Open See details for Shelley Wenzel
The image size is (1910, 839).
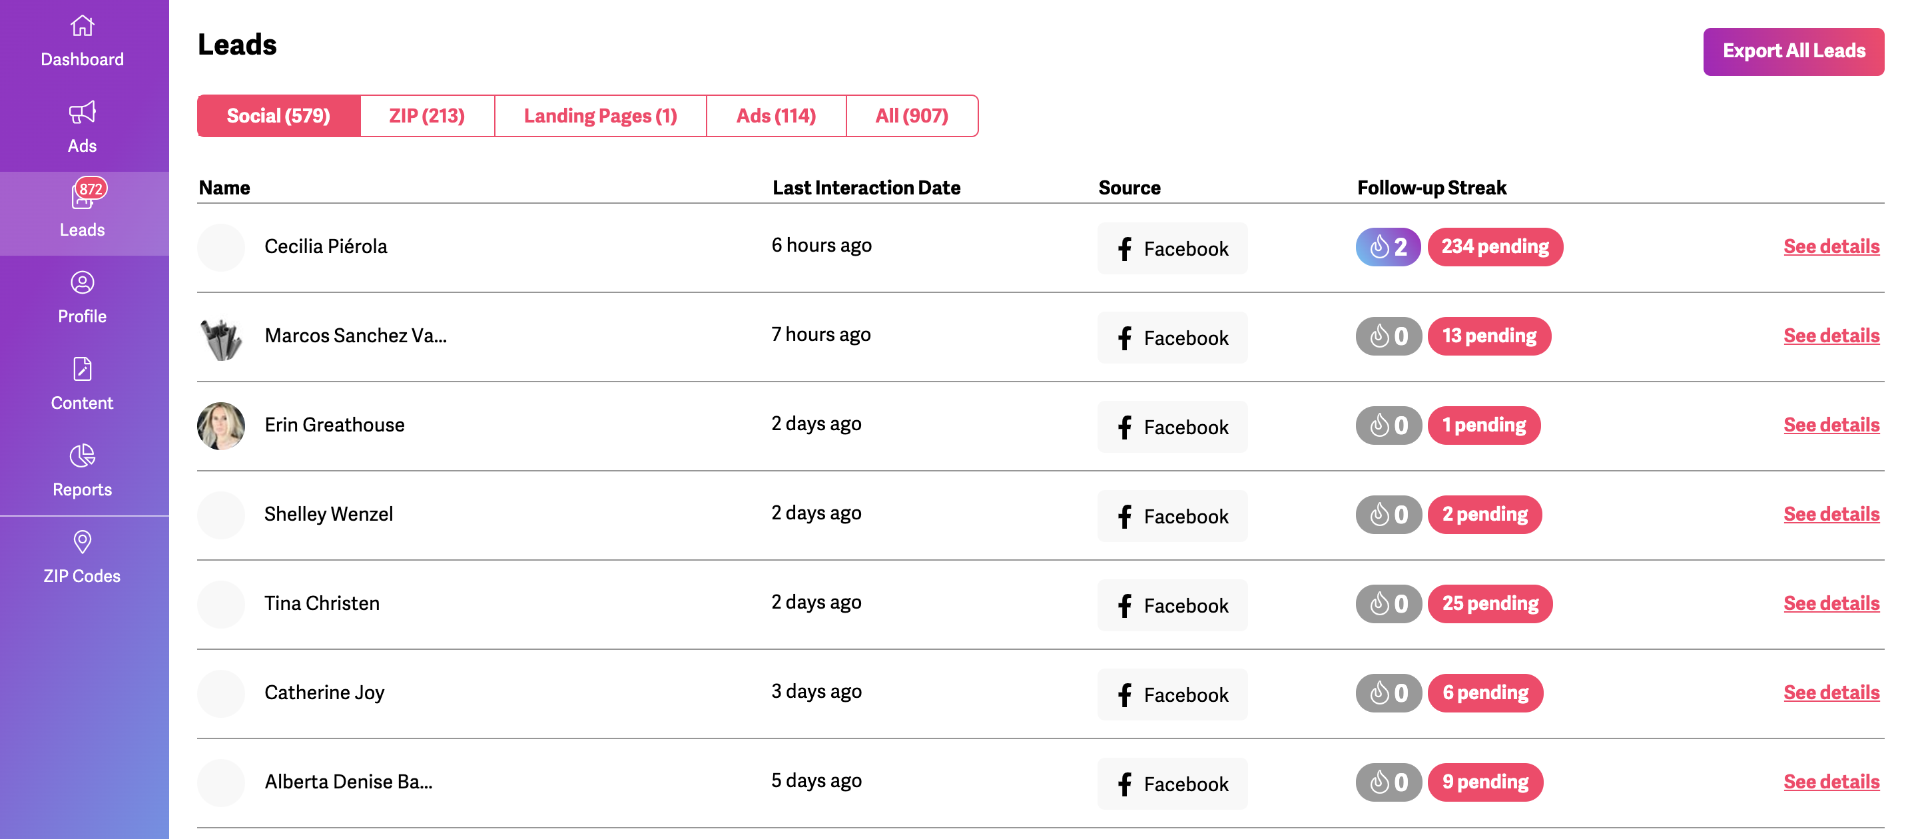coord(1831,514)
